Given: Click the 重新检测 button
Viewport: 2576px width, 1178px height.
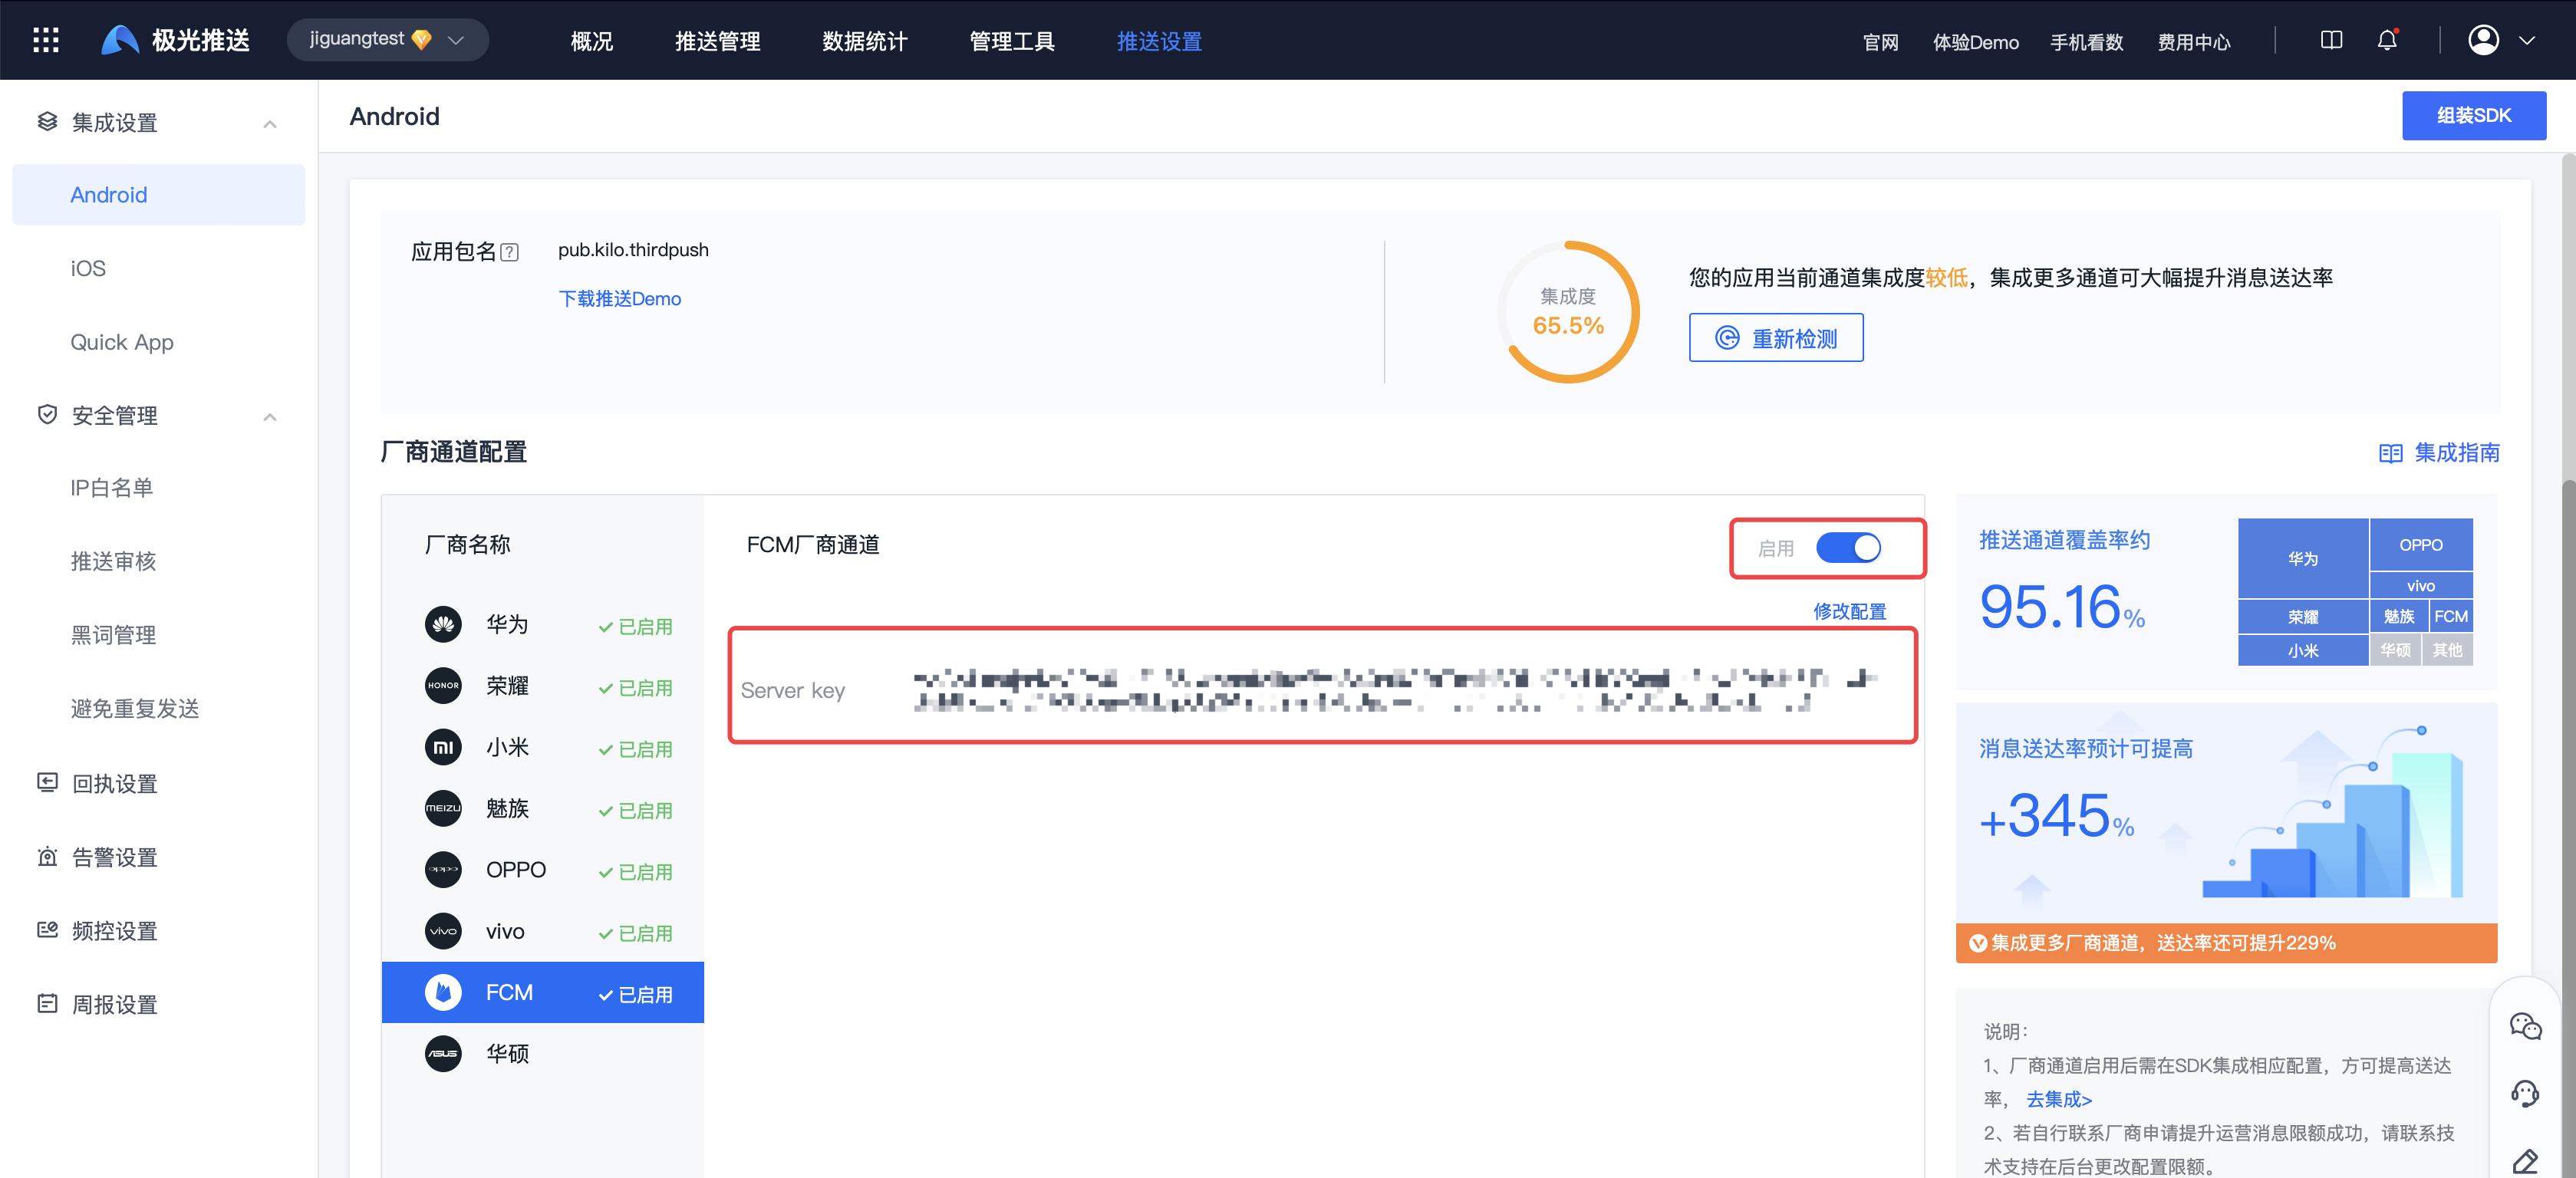Looking at the screenshot, I should coord(1775,338).
